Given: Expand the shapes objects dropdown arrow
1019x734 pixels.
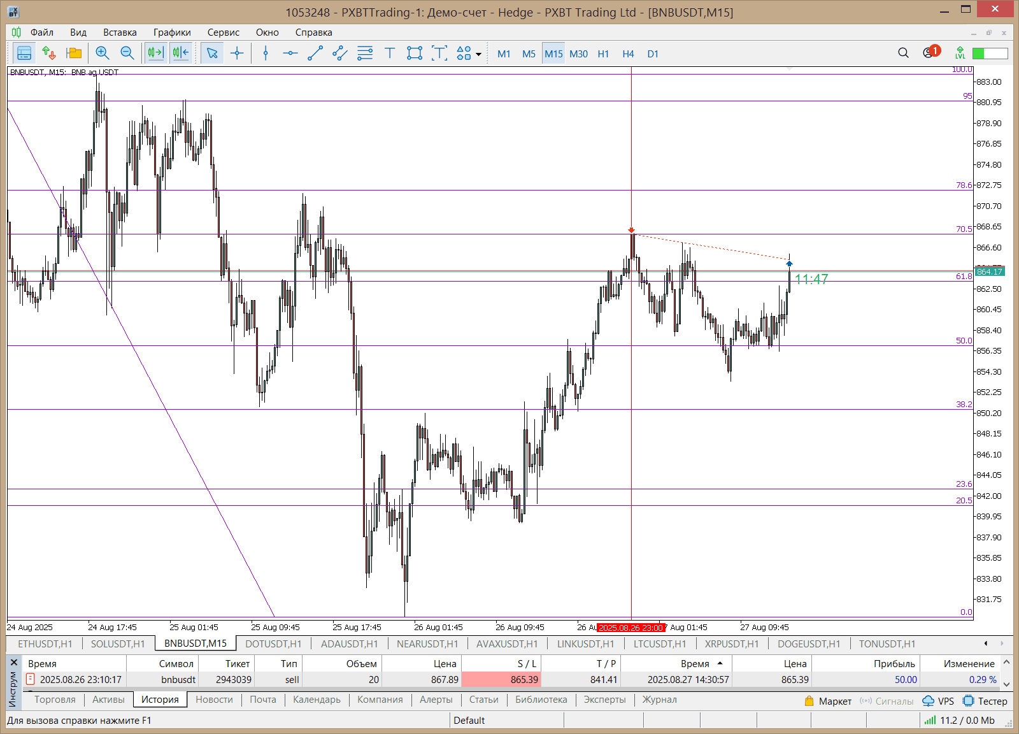Looking at the screenshot, I should [x=478, y=54].
